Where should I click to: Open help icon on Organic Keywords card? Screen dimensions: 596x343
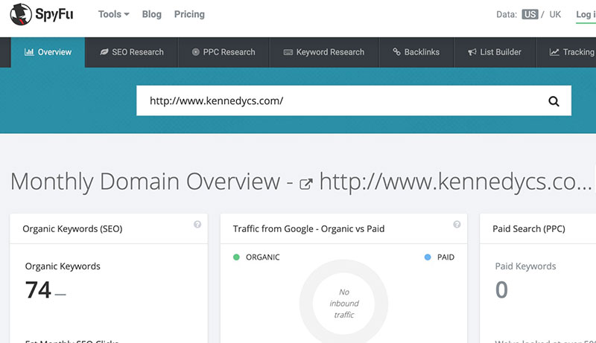(197, 224)
